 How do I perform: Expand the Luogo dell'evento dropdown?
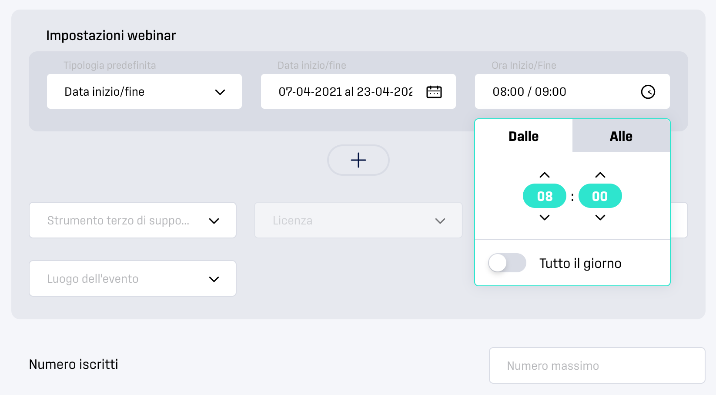pyautogui.click(x=132, y=279)
